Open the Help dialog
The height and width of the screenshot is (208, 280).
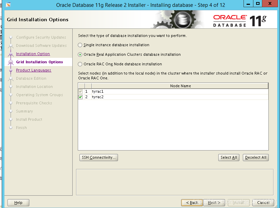[18, 203]
